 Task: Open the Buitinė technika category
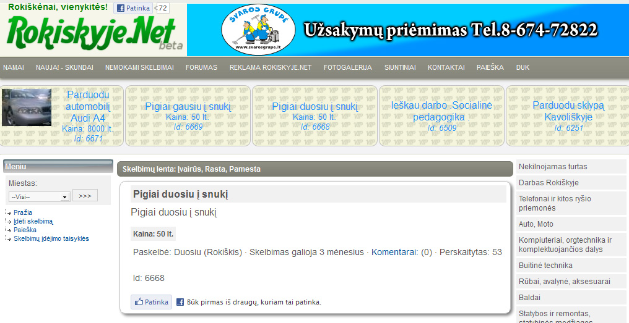coord(545,266)
